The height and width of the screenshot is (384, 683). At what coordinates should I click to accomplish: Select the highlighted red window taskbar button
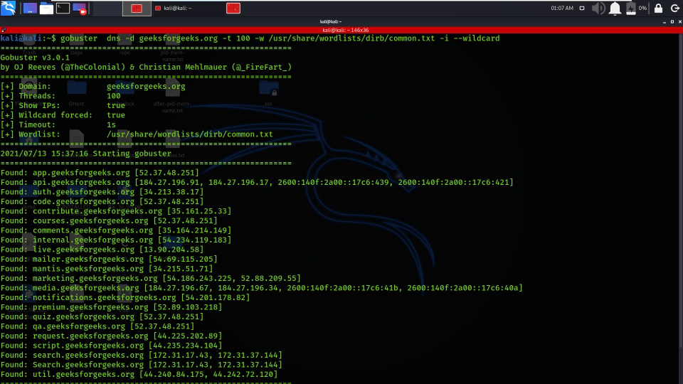tap(137, 9)
